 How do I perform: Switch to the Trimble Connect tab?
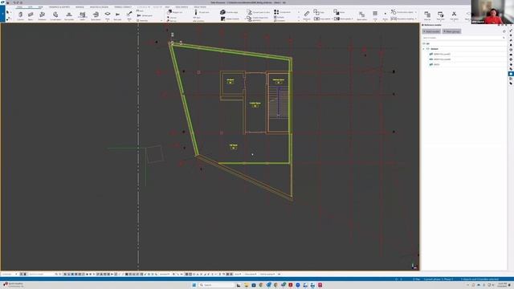click(x=123, y=7)
